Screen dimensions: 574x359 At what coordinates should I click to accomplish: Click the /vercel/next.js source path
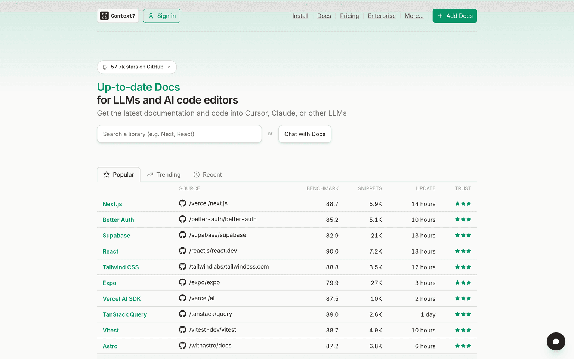pyautogui.click(x=208, y=203)
